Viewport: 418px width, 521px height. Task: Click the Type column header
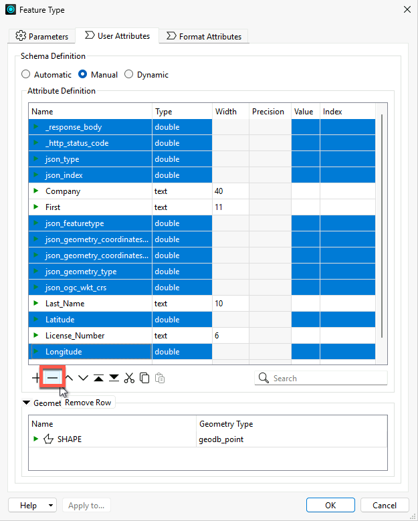pos(182,111)
